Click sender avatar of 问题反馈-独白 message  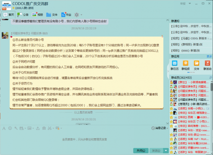pyautogui.click(x=5, y=35)
